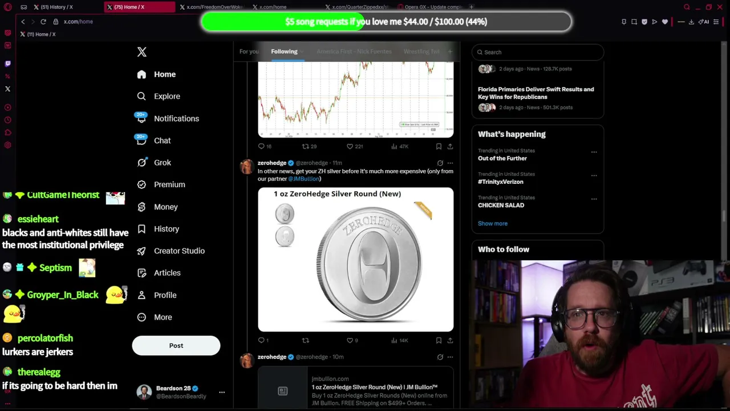Open the chart image in the top post
This screenshot has height=411, width=730.
tap(356, 100)
